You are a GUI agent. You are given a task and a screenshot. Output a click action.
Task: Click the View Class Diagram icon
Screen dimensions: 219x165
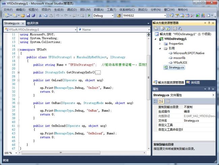point(180,29)
